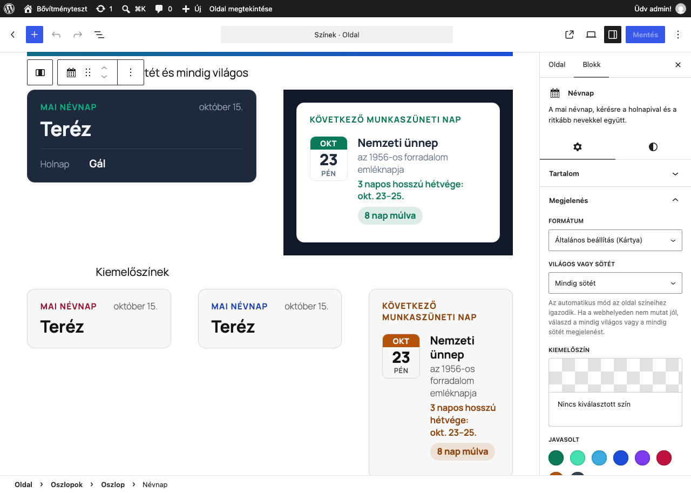
Task: Open the document overview list icon
Action: coord(99,35)
